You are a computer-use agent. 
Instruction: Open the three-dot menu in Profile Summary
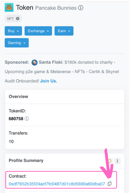coord(117,161)
